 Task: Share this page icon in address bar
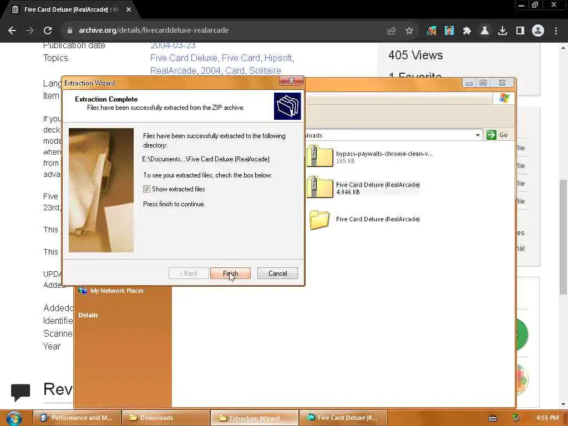tap(391, 31)
